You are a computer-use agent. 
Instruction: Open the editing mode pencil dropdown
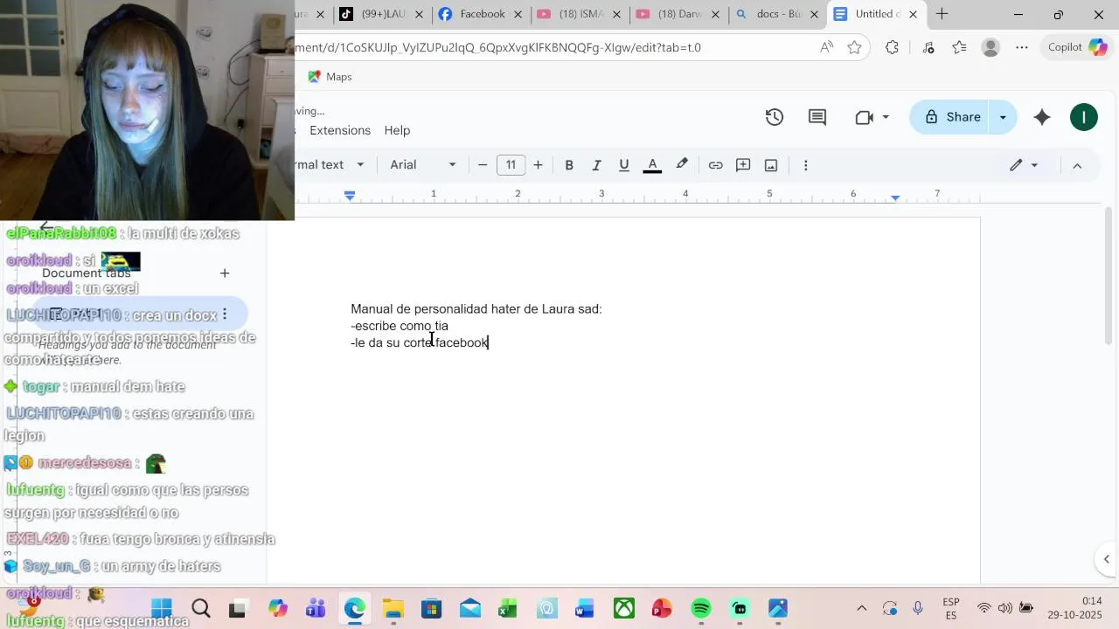click(x=1024, y=165)
